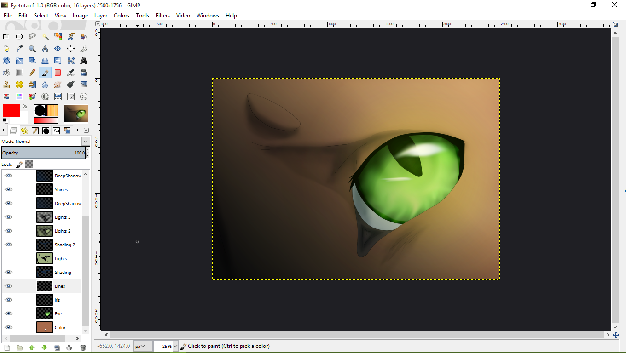Hide the Shines layer
Image resolution: width=626 pixels, height=353 pixels.
(9, 189)
